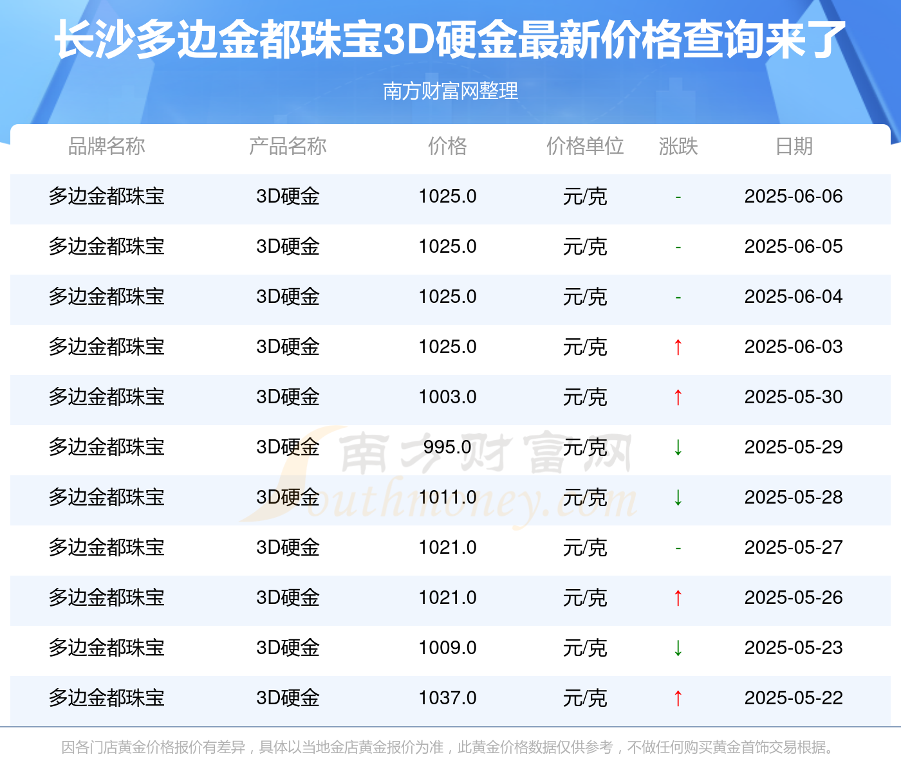Click the price 995.0
Screen dimensions: 901x757
click(447, 447)
